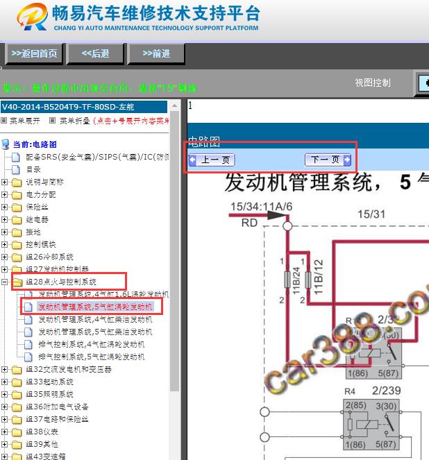Expand the 组36附加电气设备 node
This screenshot has width=429, height=460.
coord(4,407)
